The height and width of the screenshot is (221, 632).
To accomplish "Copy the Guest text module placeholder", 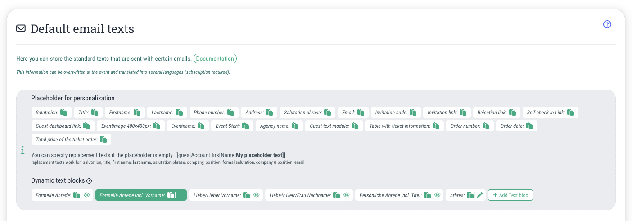I will (x=355, y=126).
